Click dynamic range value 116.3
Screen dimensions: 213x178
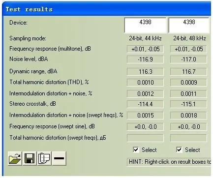coord(145,72)
